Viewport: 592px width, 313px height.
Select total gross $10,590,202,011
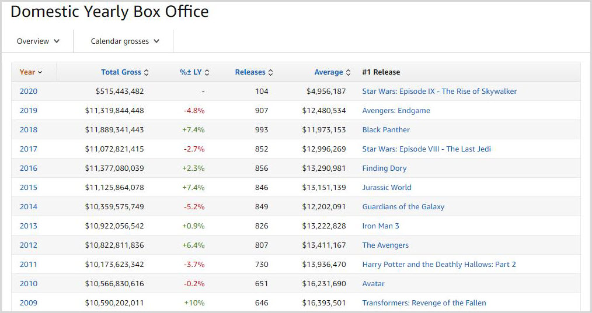pos(114,303)
